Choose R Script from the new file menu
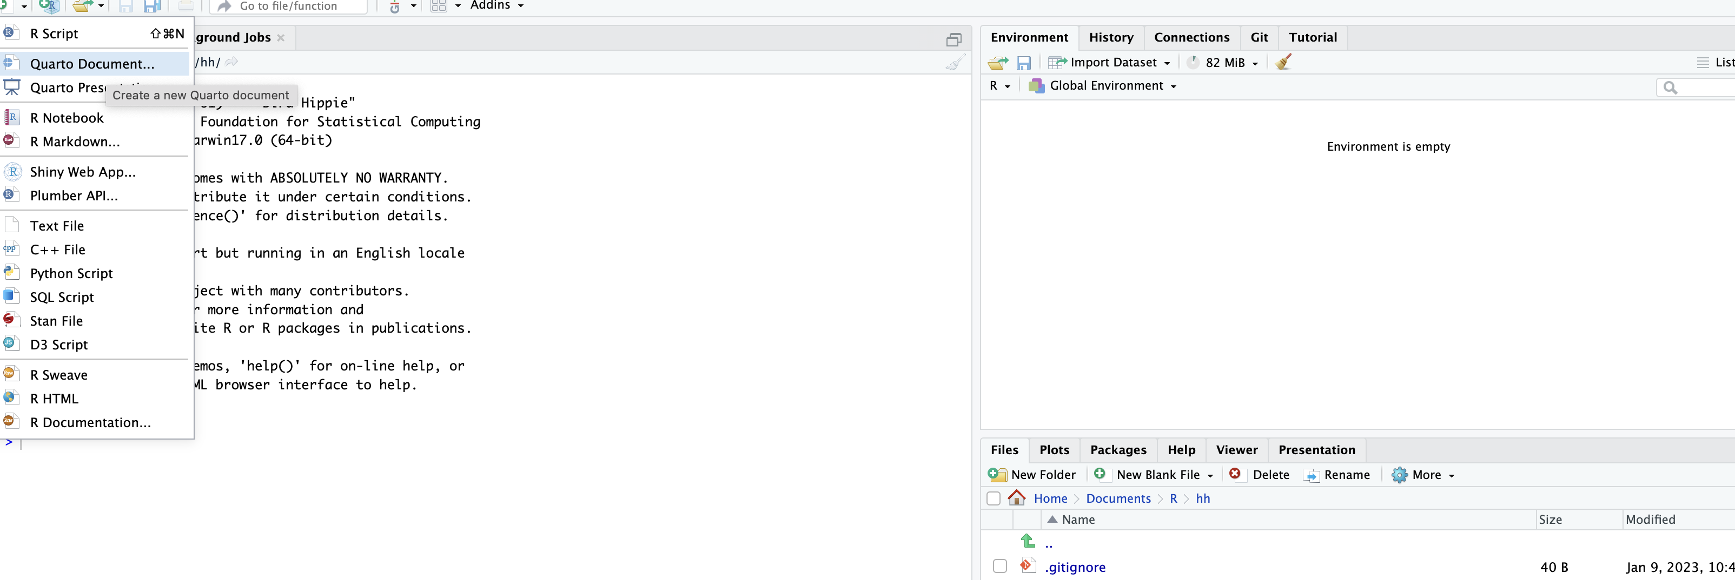Viewport: 1735px width, 580px height. click(95, 33)
